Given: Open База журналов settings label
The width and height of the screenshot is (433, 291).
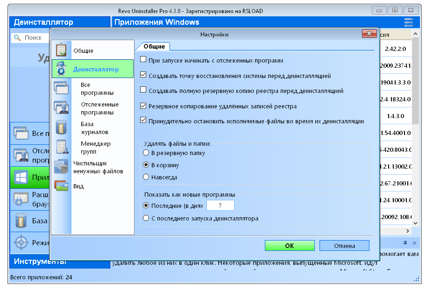Looking at the screenshot, I should click(x=94, y=128).
